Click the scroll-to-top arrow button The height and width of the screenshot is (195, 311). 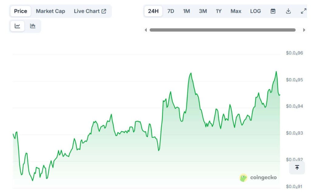[x=297, y=167]
